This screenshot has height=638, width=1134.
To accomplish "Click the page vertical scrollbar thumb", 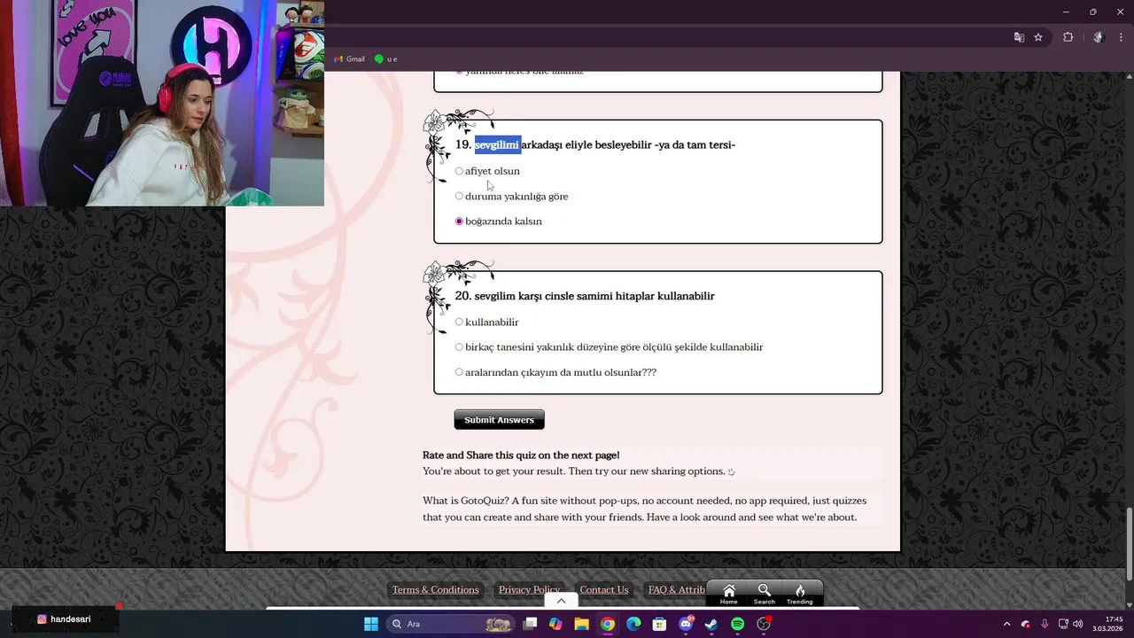I will pyautogui.click(x=1129, y=542).
